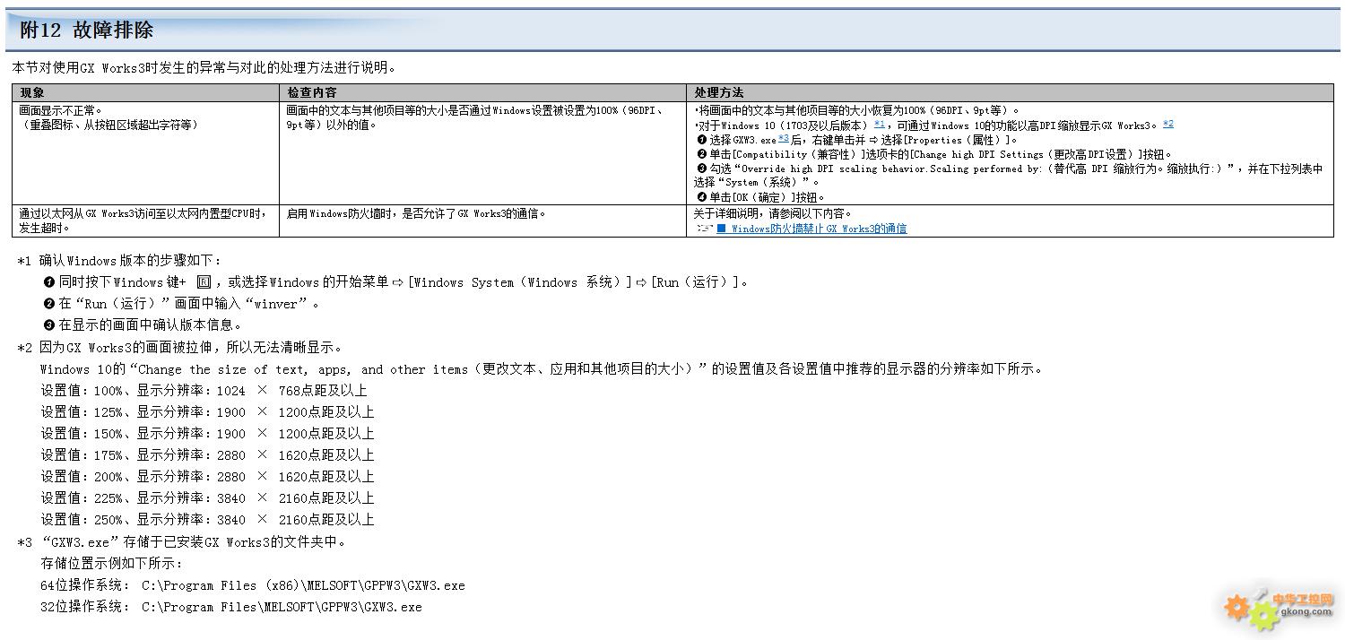The width and height of the screenshot is (1345, 640).
Task: Open the Windows防火墙禁止GX Works3的通信 link
Action: (811, 229)
